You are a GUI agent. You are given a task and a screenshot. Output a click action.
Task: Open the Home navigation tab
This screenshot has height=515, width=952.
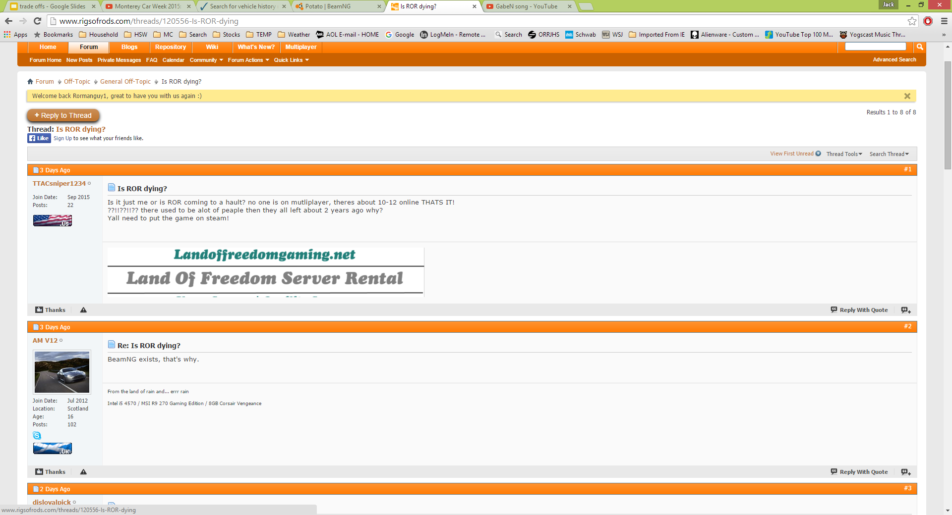48,47
